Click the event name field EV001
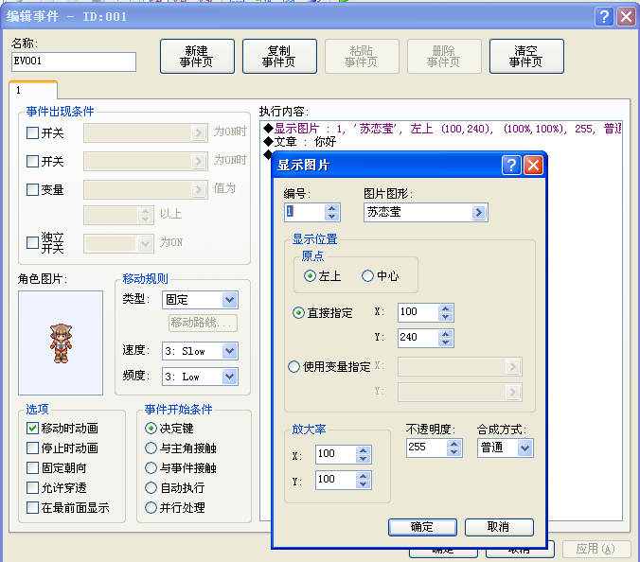Image resolution: width=640 pixels, height=562 pixels. tap(74, 61)
